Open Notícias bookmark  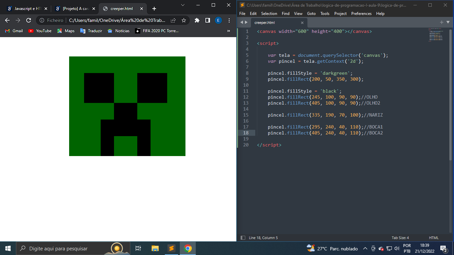[119, 31]
